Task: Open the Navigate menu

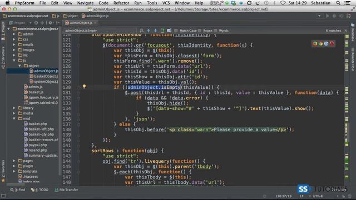Action: [85, 3]
